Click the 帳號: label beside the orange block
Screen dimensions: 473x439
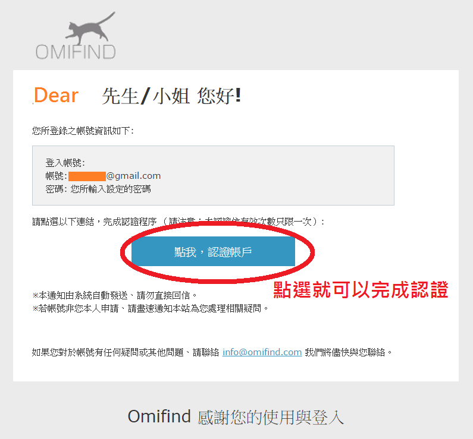point(57,176)
